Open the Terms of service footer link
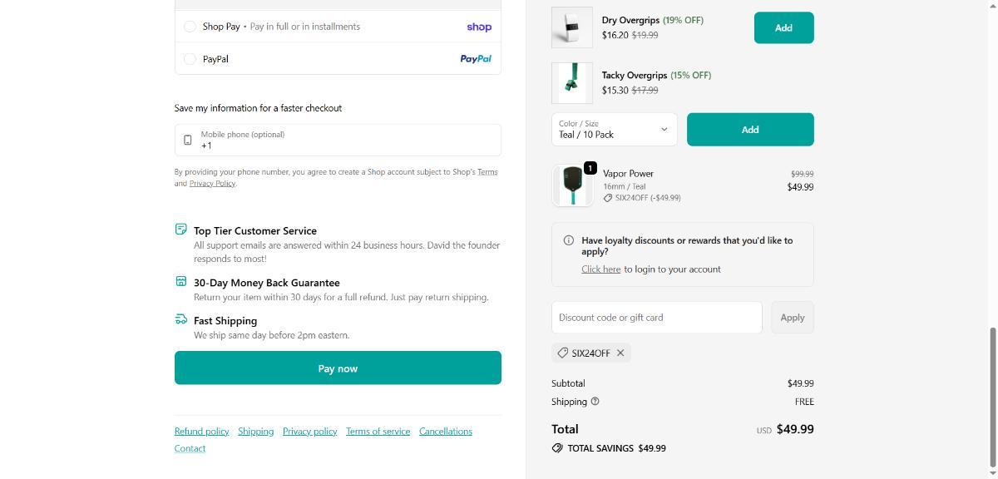Viewport: 998px width, 479px height. point(378,432)
